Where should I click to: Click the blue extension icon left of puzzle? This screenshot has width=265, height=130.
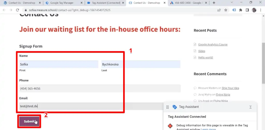click(x=234, y=10)
